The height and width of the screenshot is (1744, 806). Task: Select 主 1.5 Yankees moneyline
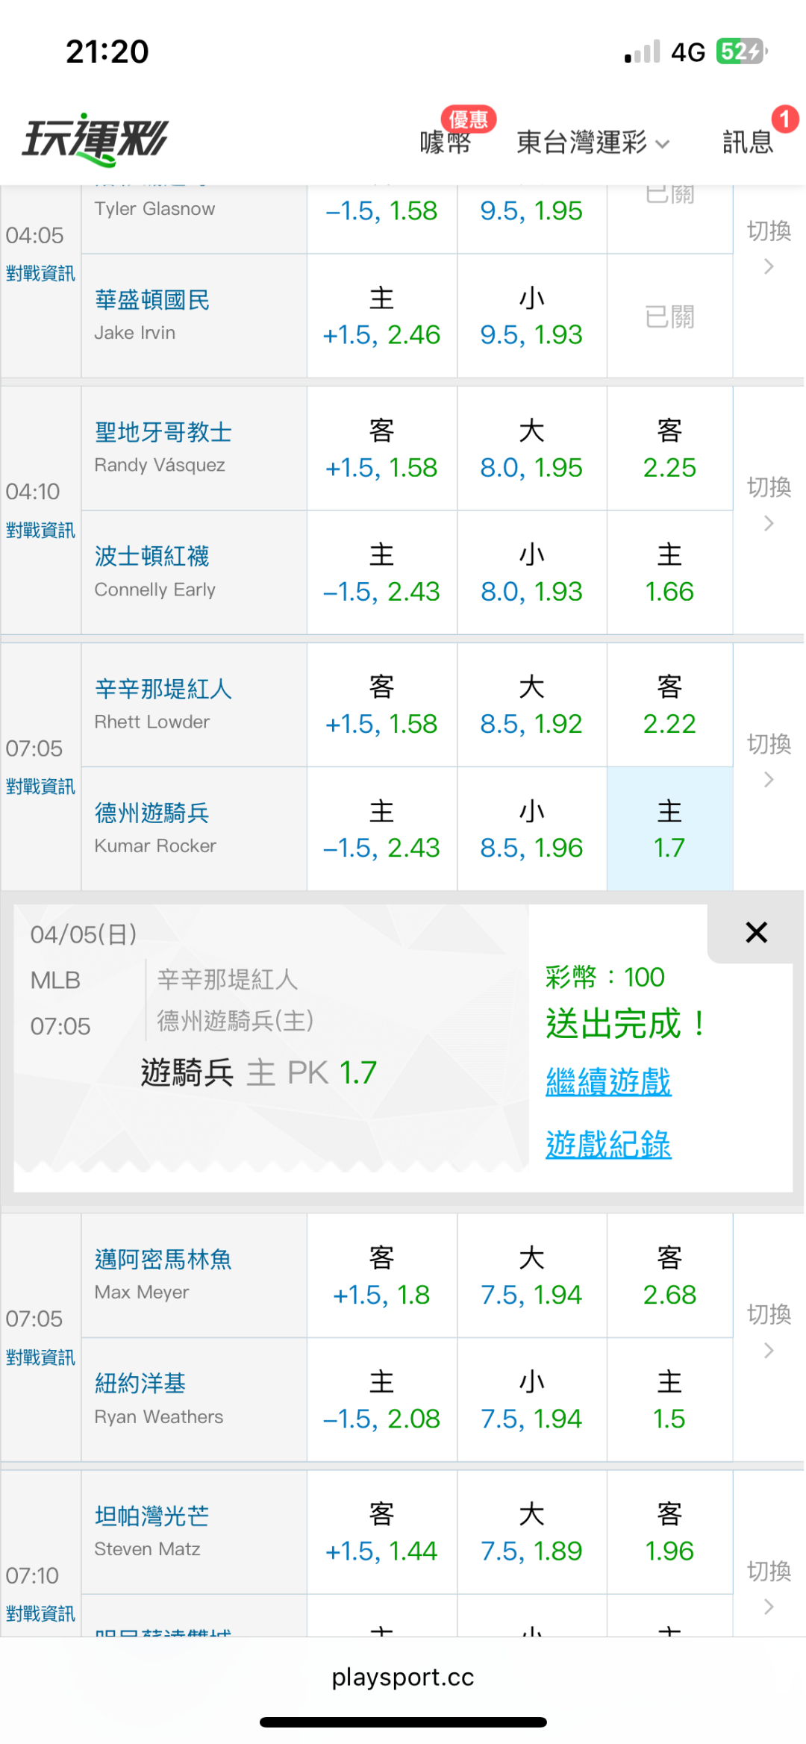click(x=669, y=1400)
